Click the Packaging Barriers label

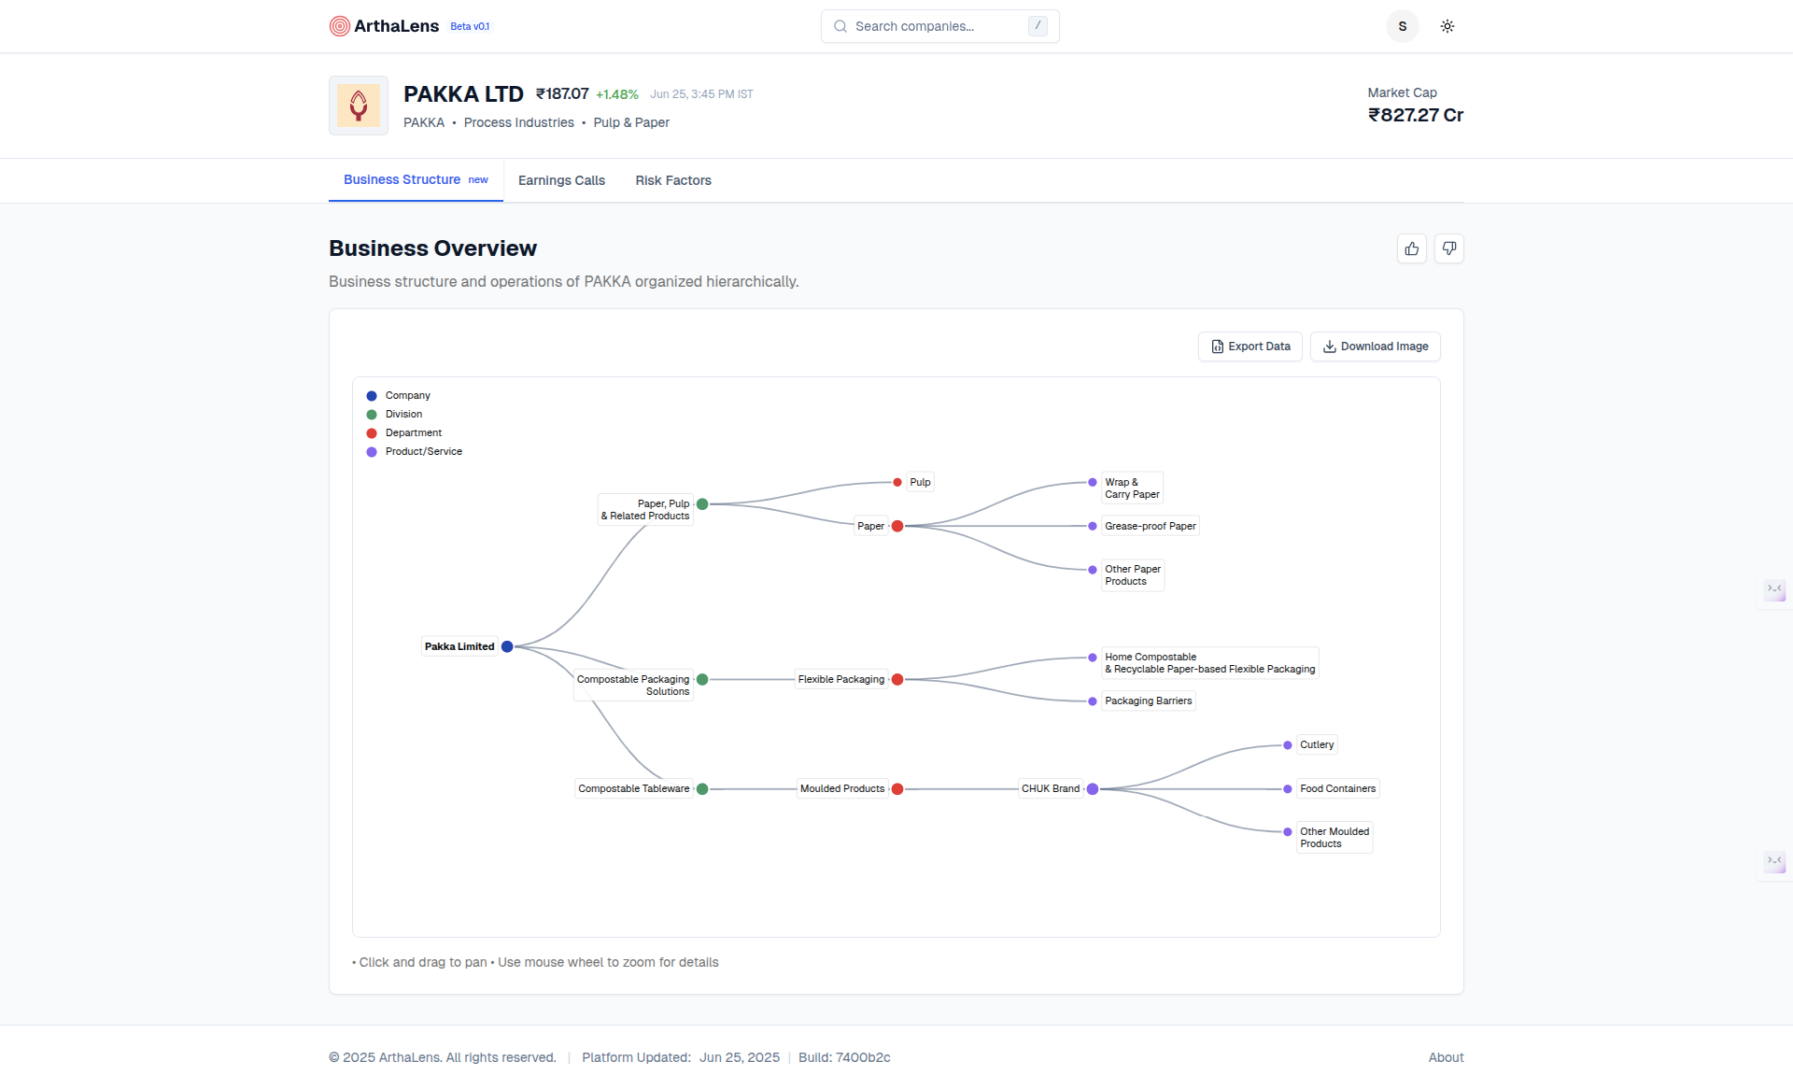(x=1149, y=701)
